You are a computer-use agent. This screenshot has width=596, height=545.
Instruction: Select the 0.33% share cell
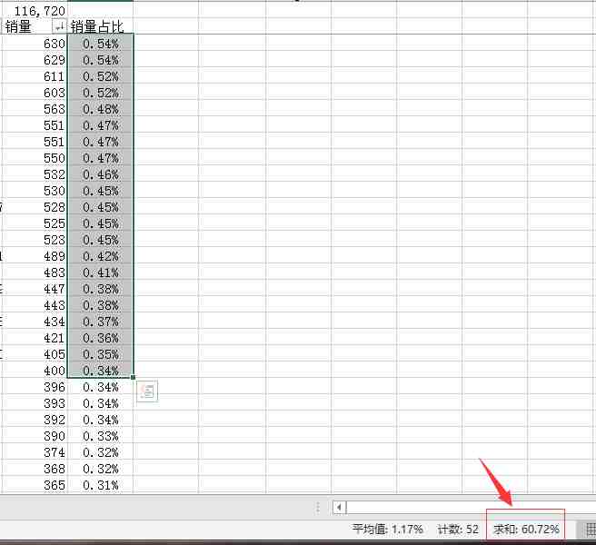tap(100, 435)
